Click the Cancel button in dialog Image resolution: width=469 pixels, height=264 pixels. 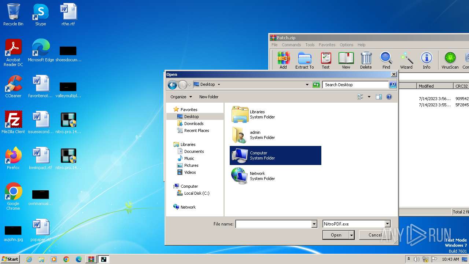[x=375, y=235]
